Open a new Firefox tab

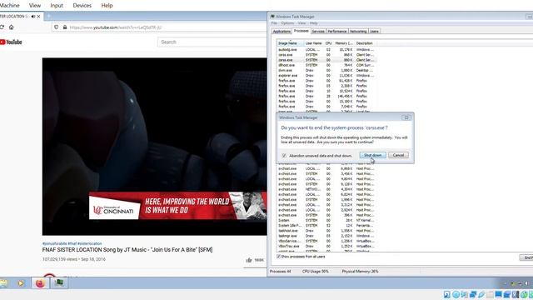point(48,16)
